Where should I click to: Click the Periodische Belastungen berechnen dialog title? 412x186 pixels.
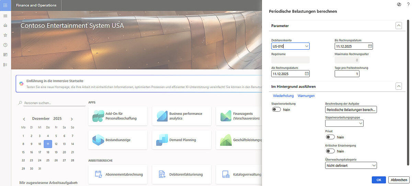[303, 11]
